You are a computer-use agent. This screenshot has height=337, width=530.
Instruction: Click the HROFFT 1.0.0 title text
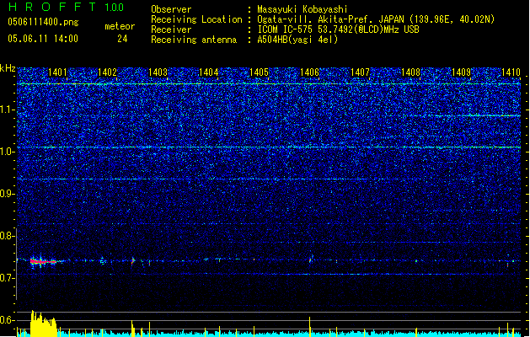66,7
